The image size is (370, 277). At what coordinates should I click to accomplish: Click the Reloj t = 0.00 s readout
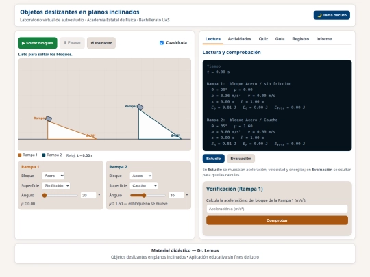(x=79, y=155)
